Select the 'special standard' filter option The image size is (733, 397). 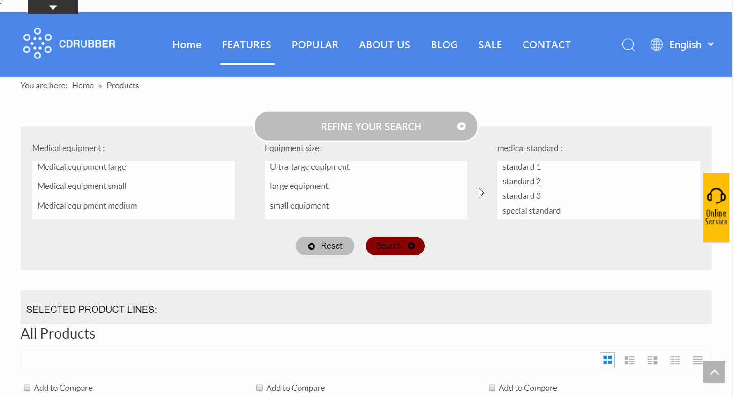(x=531, y=211)
